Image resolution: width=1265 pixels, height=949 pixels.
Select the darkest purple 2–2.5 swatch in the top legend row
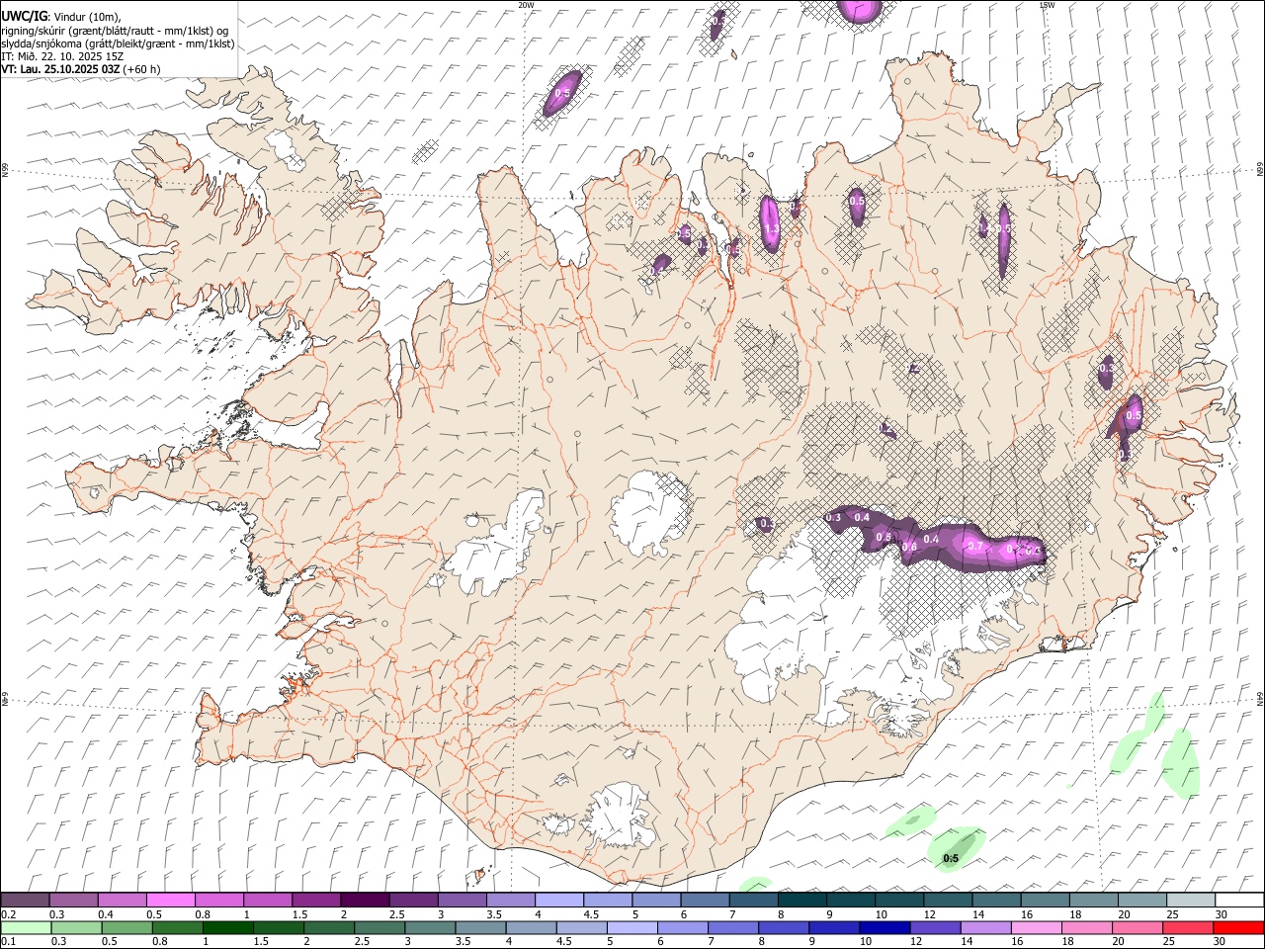coord(365,901)
